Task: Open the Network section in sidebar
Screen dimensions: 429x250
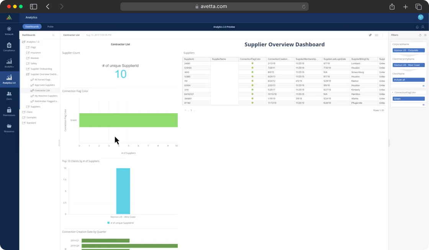Action: point(9,31)
